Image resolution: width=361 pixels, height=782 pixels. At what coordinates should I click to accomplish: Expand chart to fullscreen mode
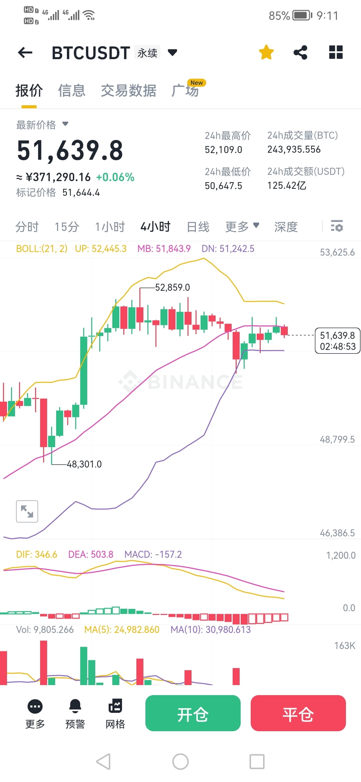click(x=27, y=511)
